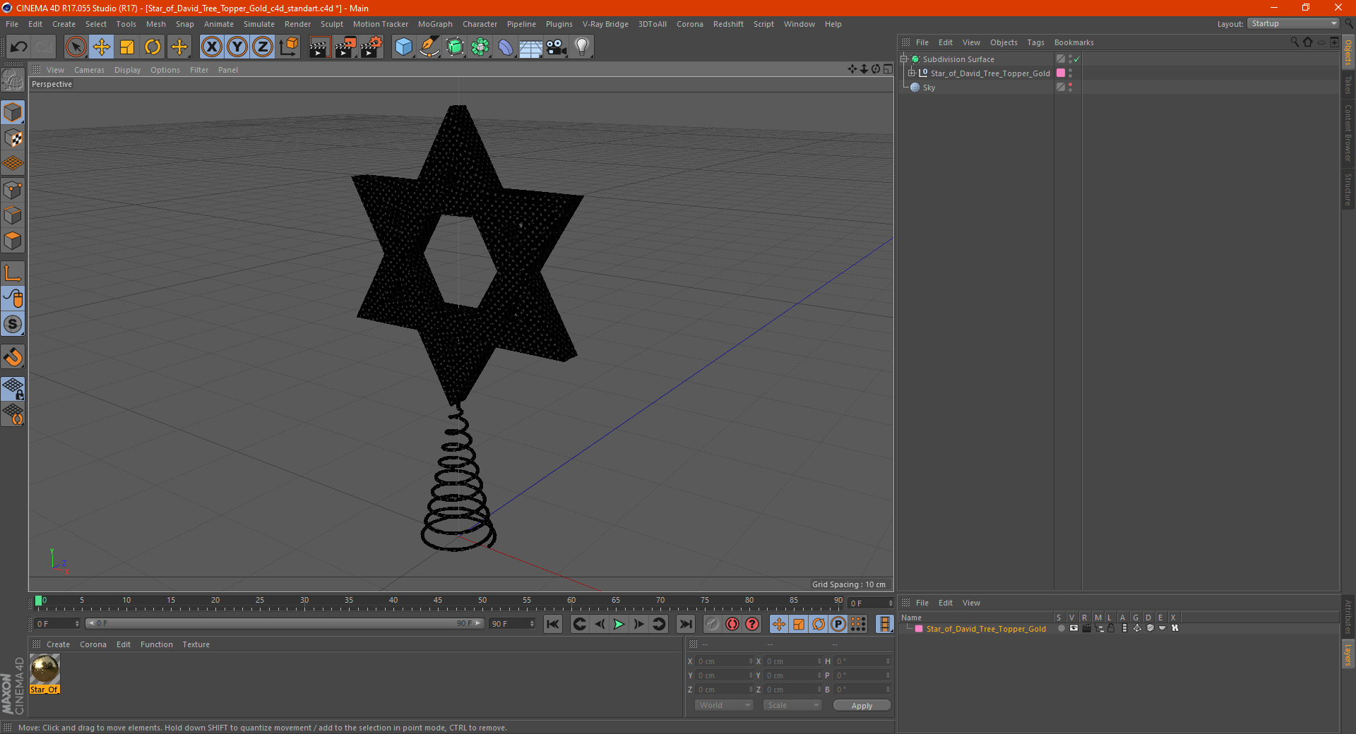Open the viewport Display menu
Screen dimensions: 1356x734
click(x=127, y=70)
